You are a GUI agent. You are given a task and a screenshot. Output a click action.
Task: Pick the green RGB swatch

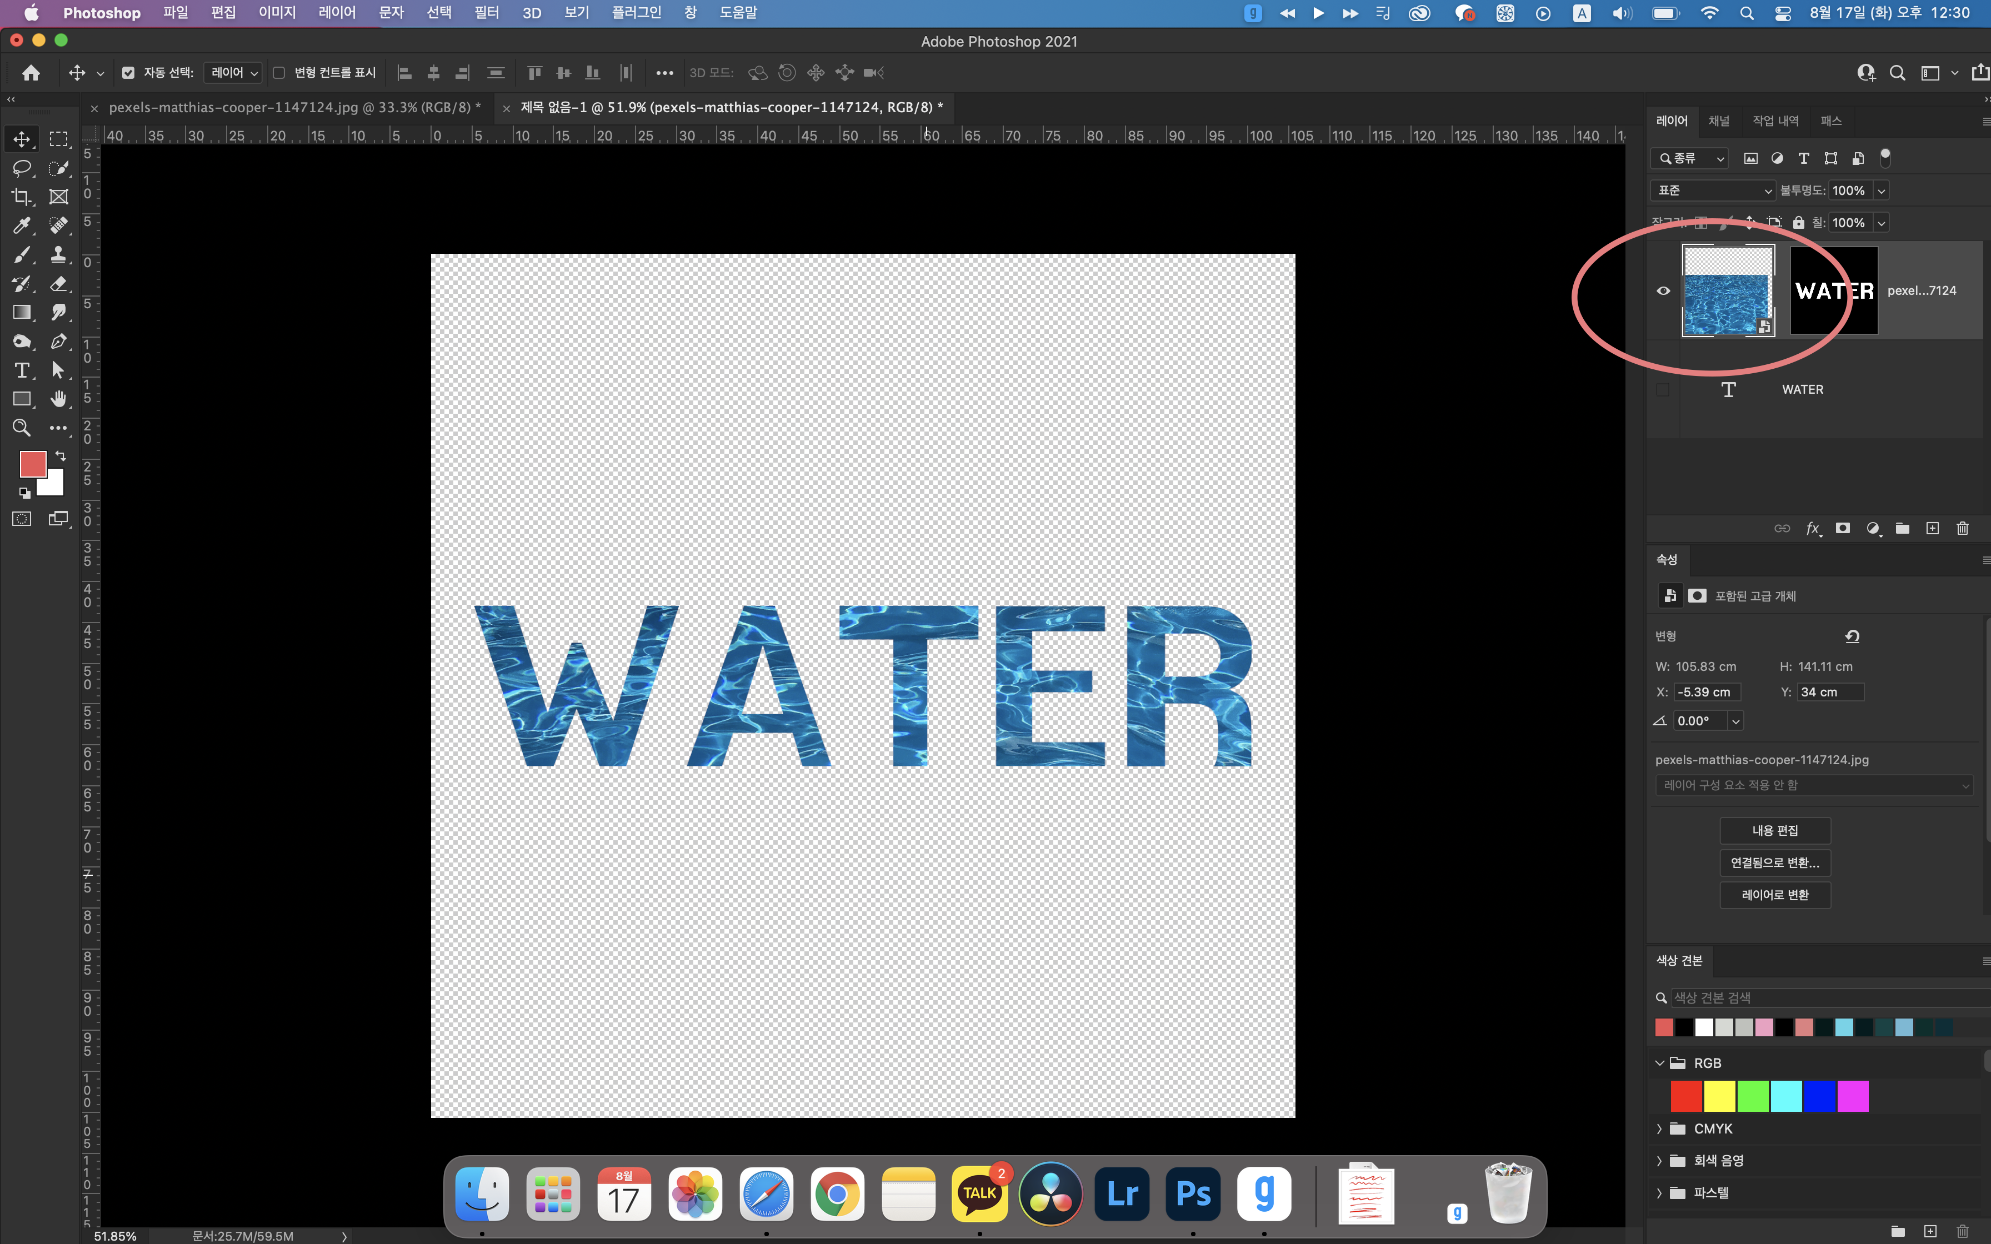pos(1753,1096)
